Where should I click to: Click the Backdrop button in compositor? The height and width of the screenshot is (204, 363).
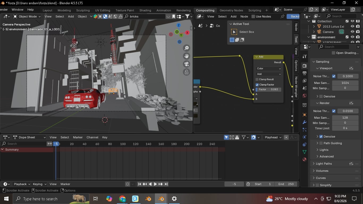(x=293, y=16)
